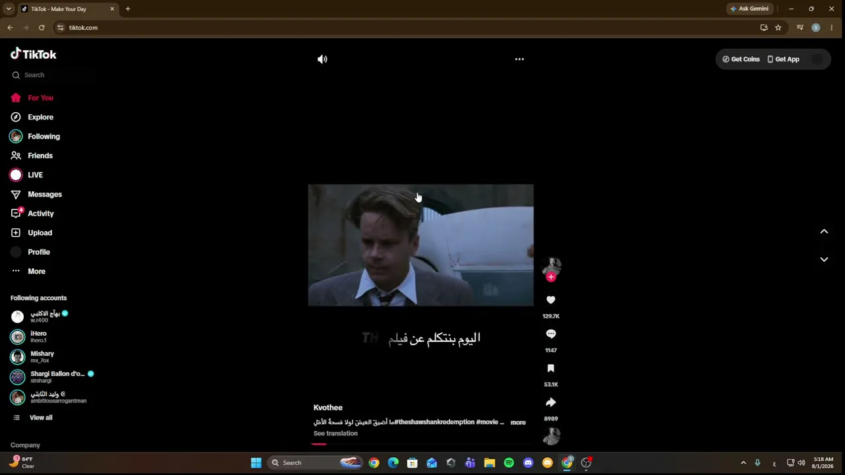Mute the video using the speaker icon

pos(322,59)
